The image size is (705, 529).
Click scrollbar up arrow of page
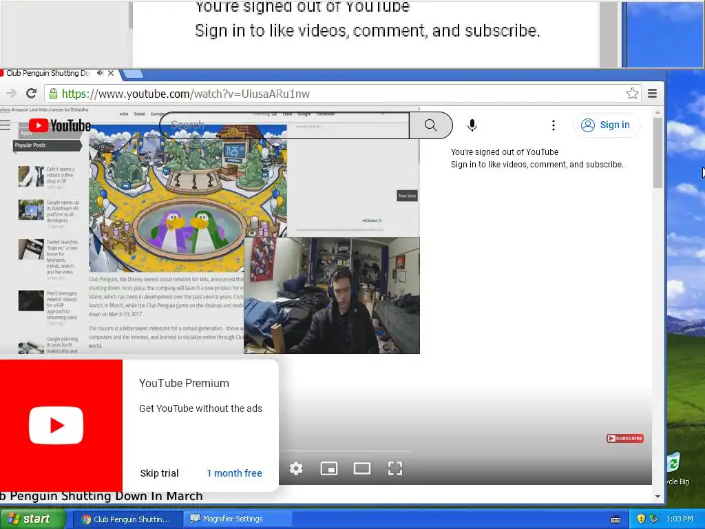tap(657, 112)
